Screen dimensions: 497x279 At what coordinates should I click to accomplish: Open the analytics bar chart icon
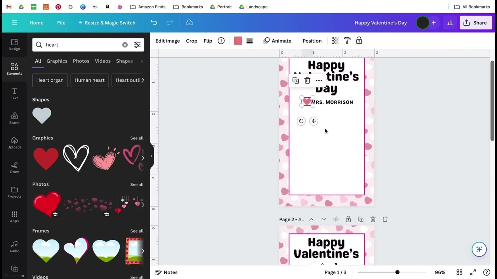point(450,22)
